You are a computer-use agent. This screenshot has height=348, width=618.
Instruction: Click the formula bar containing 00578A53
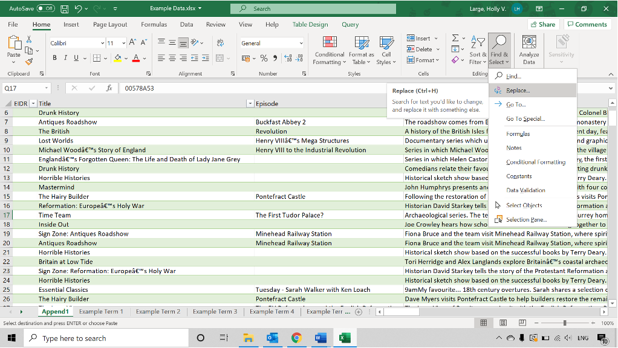coord(363,88)
